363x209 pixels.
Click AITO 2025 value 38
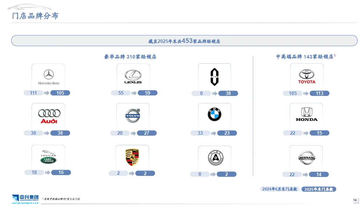(x=228, y=93)
